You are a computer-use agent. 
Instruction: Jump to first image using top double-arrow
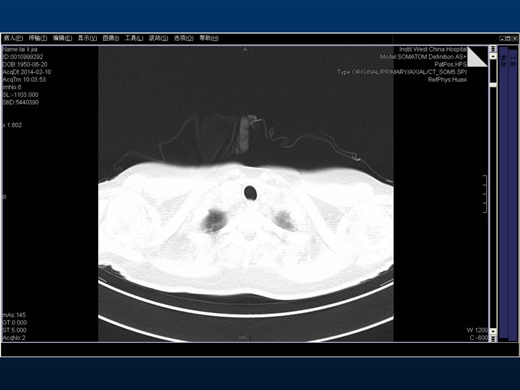click(x=493, y=49)
